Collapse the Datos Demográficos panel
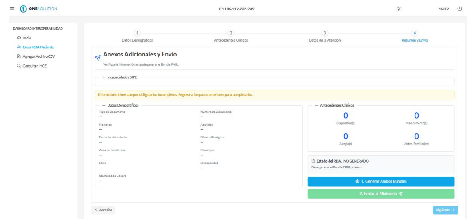Screen dimensions: 467x219 point(120,105)
